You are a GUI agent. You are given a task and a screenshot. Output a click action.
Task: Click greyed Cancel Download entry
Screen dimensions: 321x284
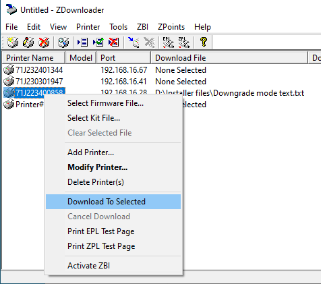[113, 217]
